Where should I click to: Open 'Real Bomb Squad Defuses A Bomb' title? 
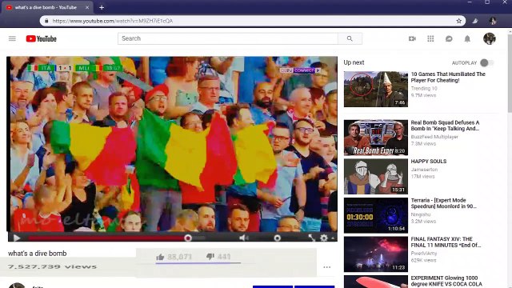click(446, 126)
